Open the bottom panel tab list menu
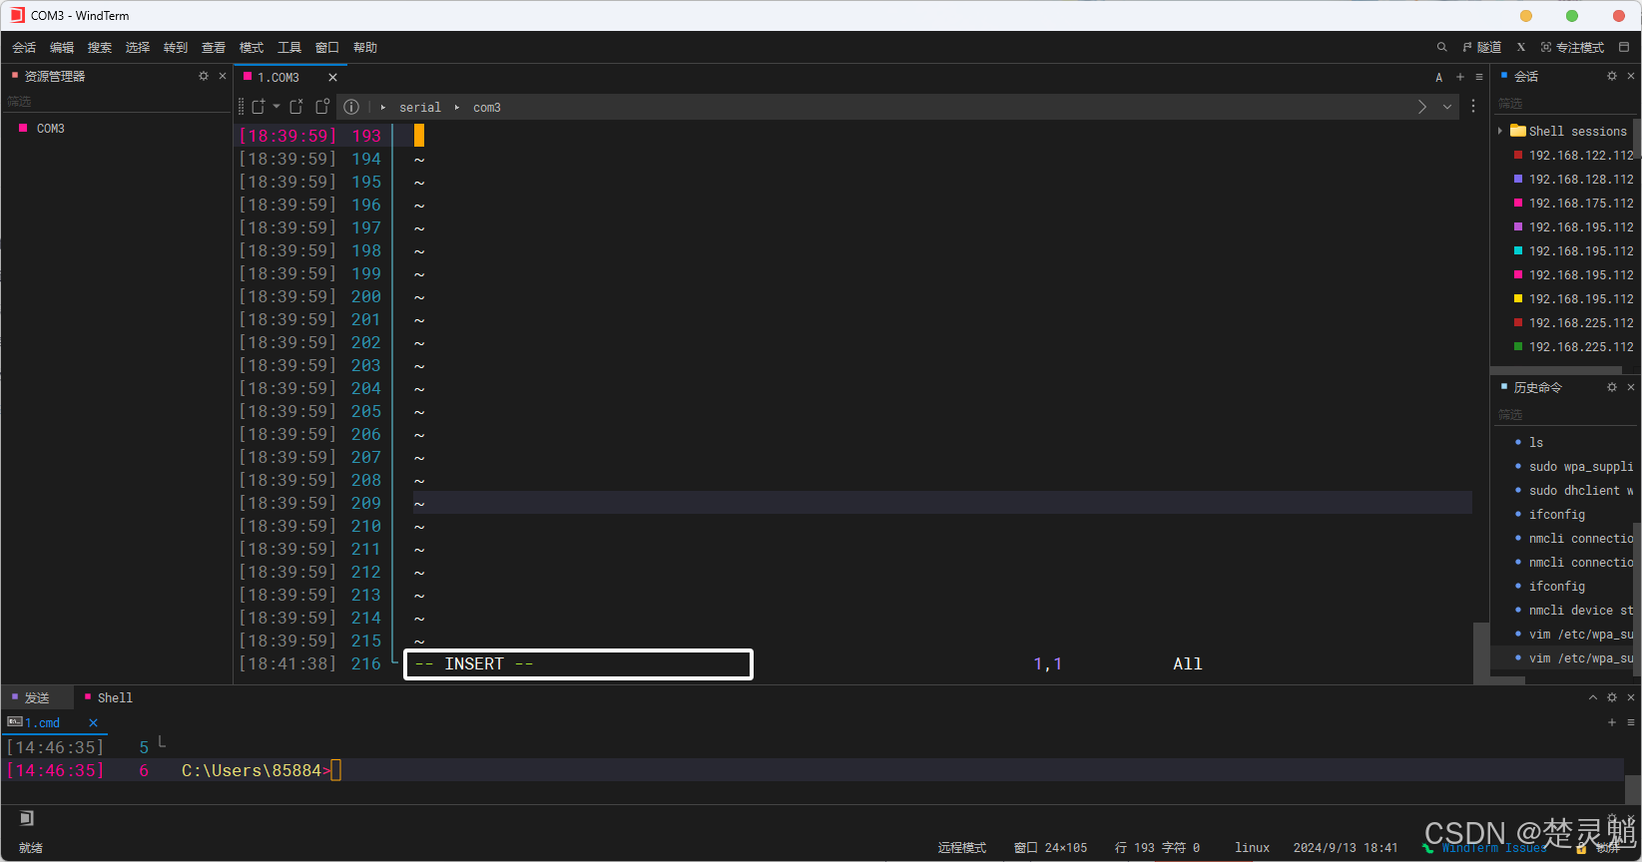The width and height of the screenshot is (1642, 862). [x=1631, y=722]
